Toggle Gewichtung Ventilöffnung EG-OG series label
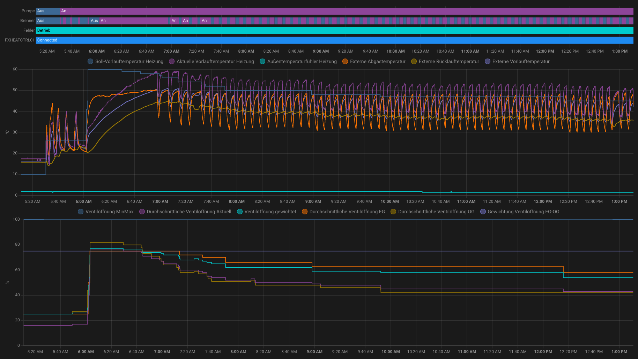Screen dimensions: 638x359 tap(523, 212)
